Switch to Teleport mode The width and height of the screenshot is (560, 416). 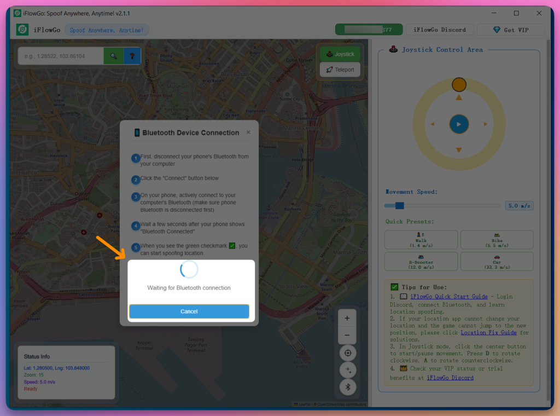(340, 70)
